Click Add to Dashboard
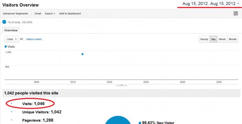 click(x=70, y=13)
